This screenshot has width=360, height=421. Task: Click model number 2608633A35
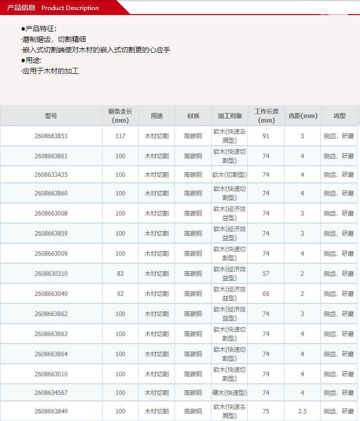coord(51,175)
